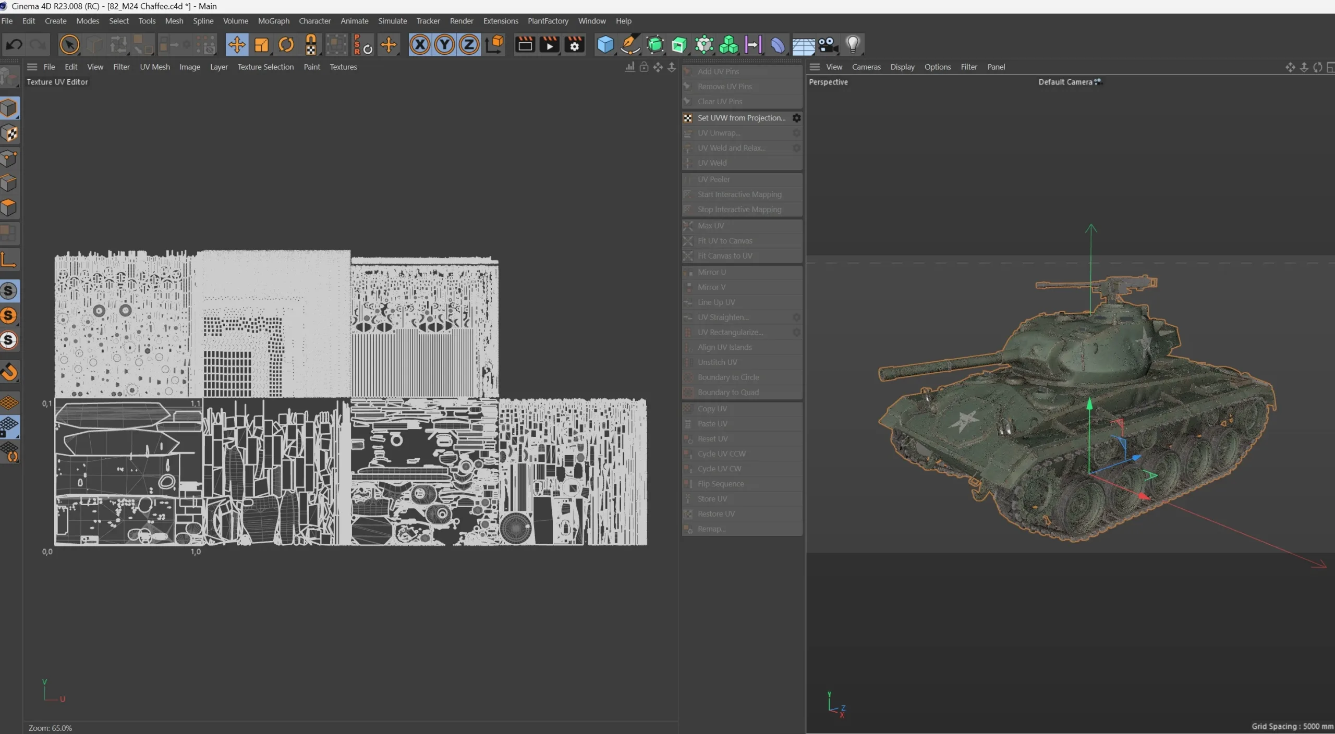
Task: Open Edit Render Settings clapperboard icon
Action: pyautogui.click(x=574, y=45)
